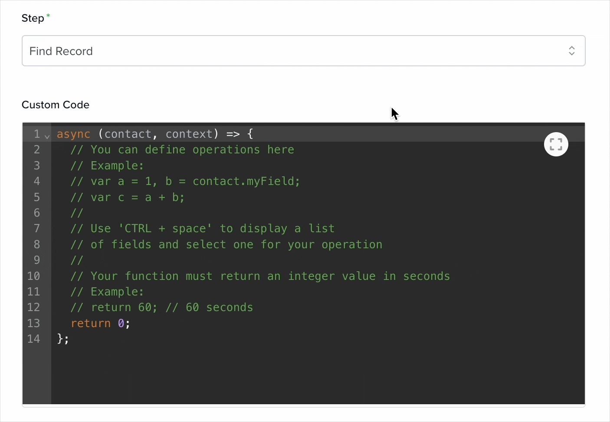Screen dimensions: 610x422
Task: Click the word 'context' on line 1
Action: tap(189, 134)
